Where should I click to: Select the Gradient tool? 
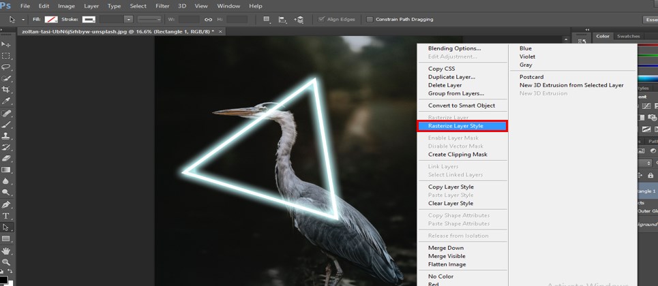click(6, 170)
